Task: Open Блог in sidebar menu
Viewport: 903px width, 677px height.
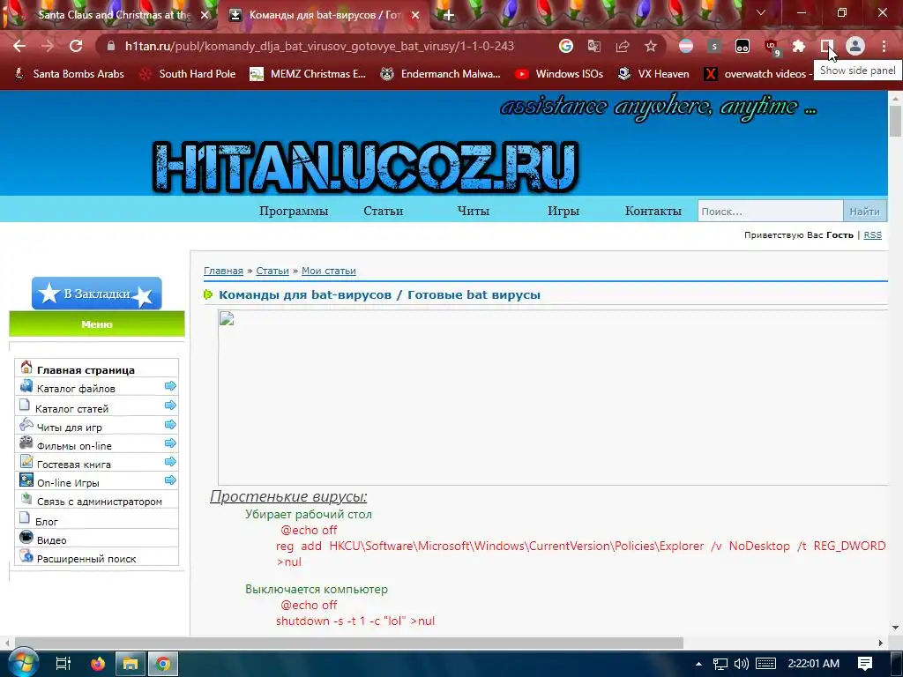Action: [47, 522]
